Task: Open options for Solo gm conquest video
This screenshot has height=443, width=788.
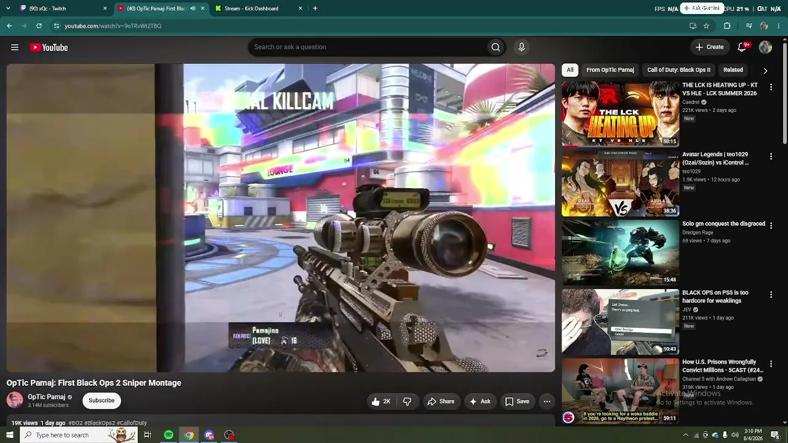Action: point(771,226)
